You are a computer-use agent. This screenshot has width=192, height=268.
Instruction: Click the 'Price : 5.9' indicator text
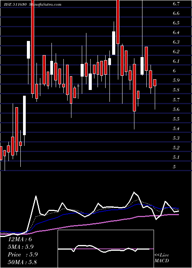(23, 255)
